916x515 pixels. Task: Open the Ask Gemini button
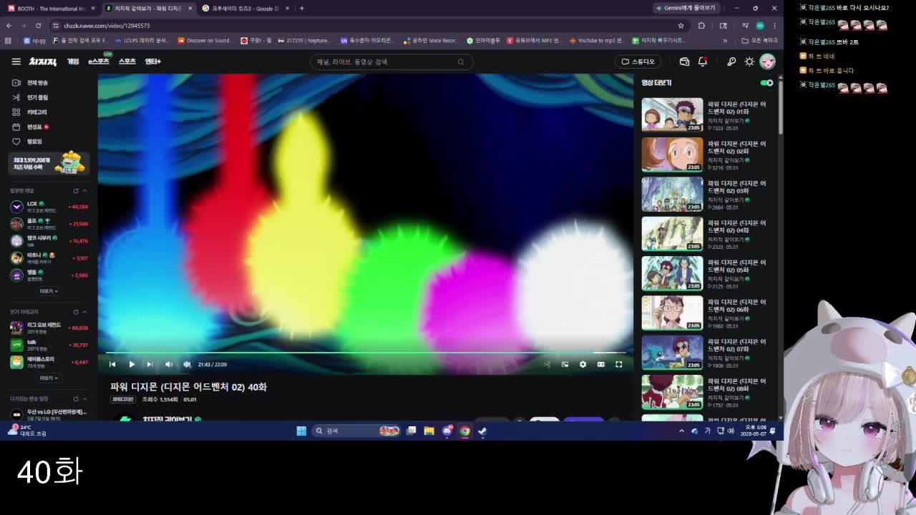[686, 9]
